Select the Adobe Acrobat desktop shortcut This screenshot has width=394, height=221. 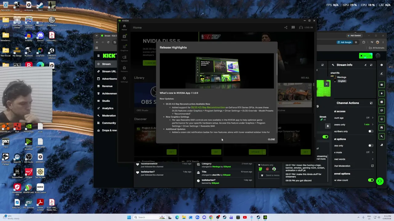tap(40, 205)
